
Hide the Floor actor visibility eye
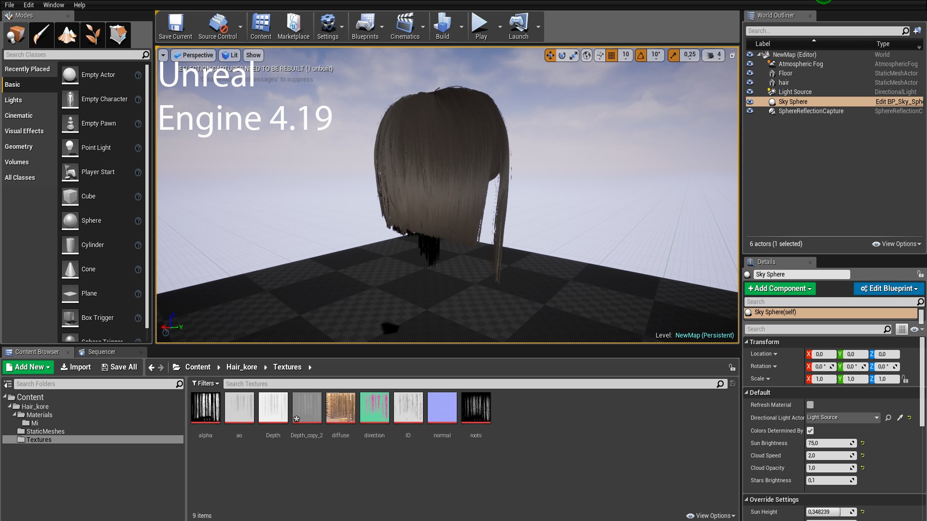pos(750,73)
